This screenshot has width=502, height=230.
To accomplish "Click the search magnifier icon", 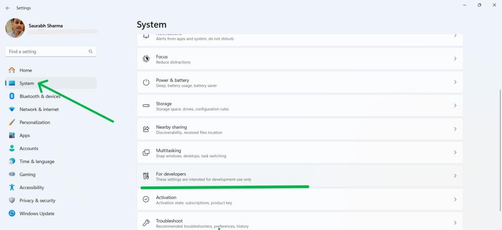I will point(90,52).
